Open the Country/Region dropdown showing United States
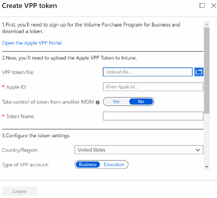This screenshot has width=217, height=198. pyautogui.click(x=139, y=150)
